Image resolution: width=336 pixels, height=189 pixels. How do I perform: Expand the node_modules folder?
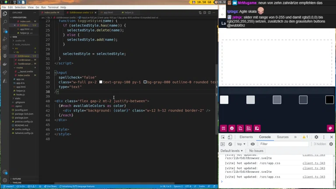point(22,45)
